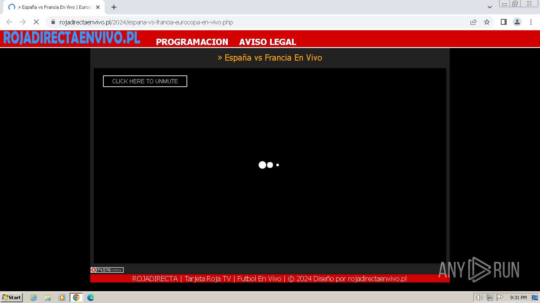The width and height of the screenshot is (540, 303).
Task: Click the browser forward arrow
Action: tap(23, 22)
